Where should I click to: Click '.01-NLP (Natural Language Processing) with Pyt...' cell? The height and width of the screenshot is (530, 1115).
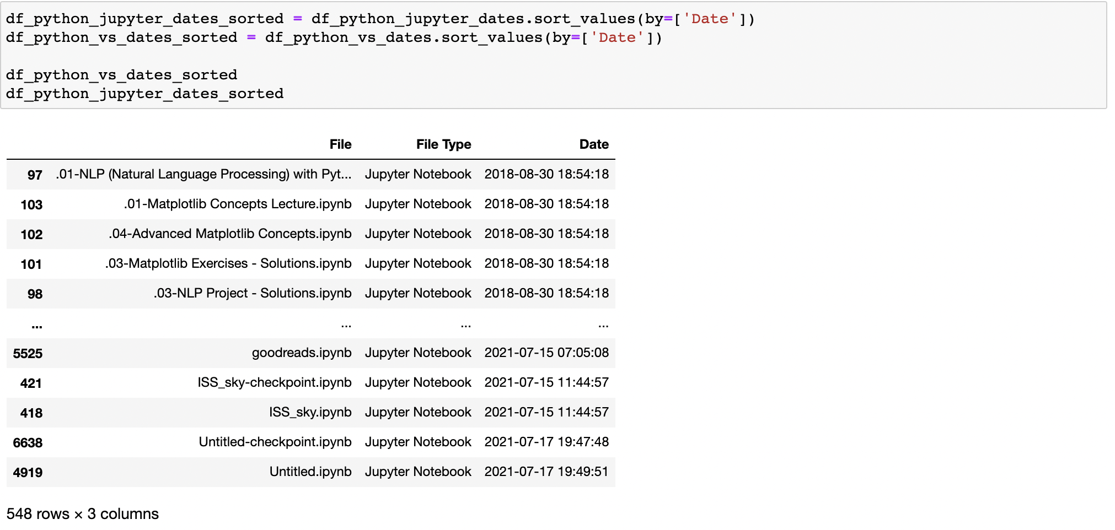(x=203, y=174)
